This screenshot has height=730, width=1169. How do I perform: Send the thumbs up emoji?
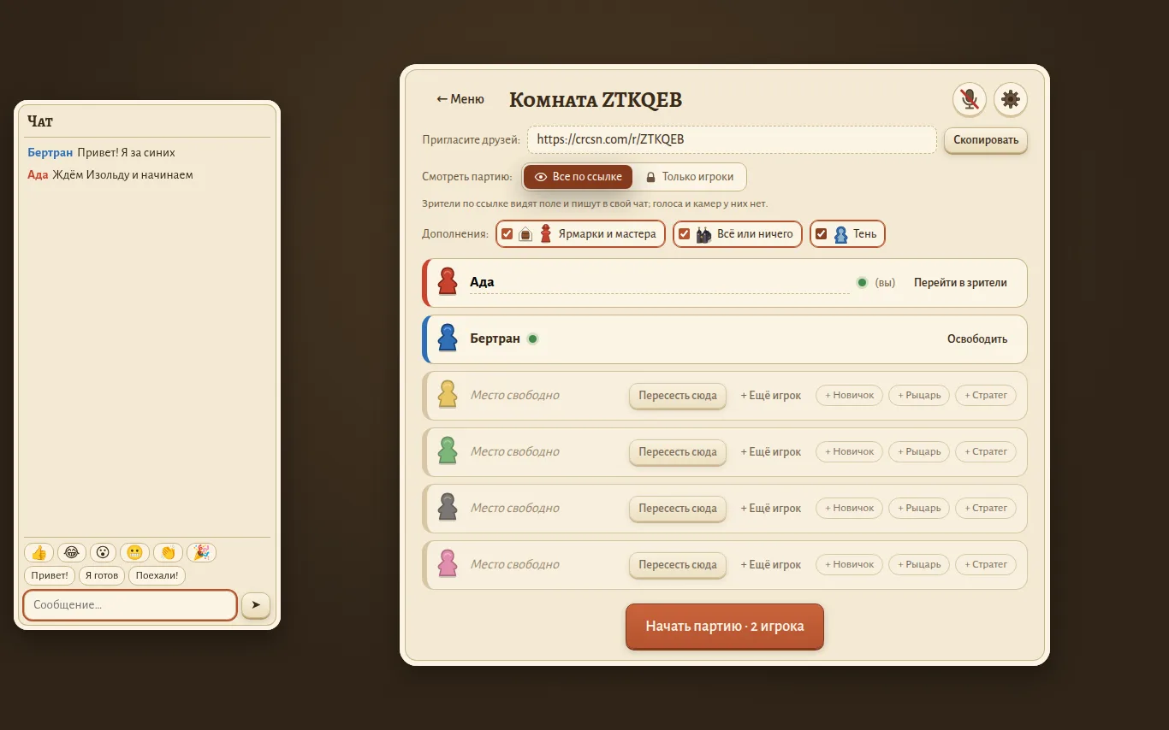(x=39, y=552)
